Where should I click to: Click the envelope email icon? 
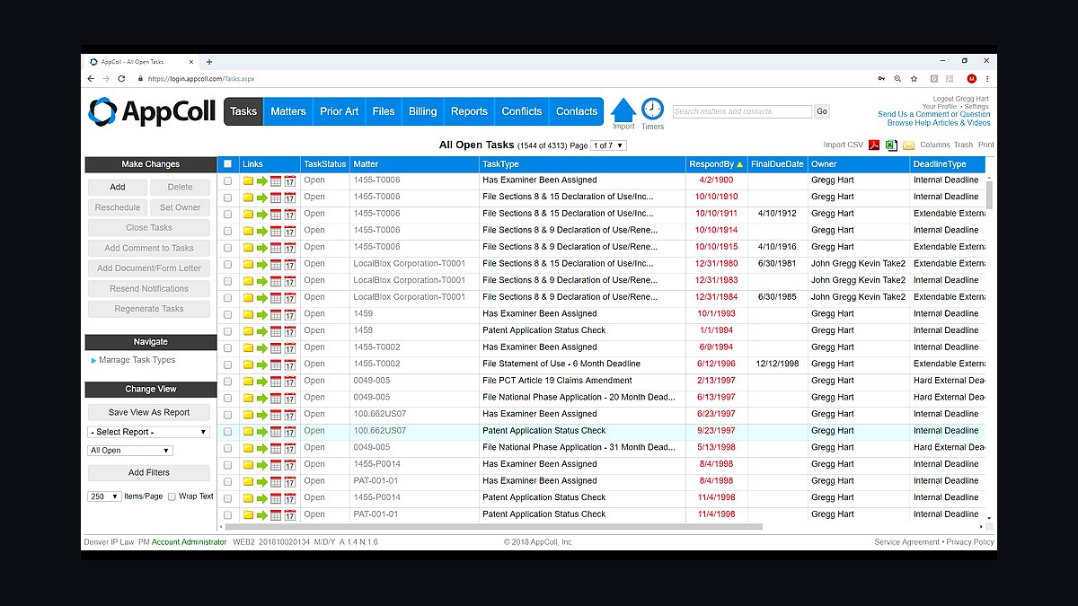pos(908,145)
